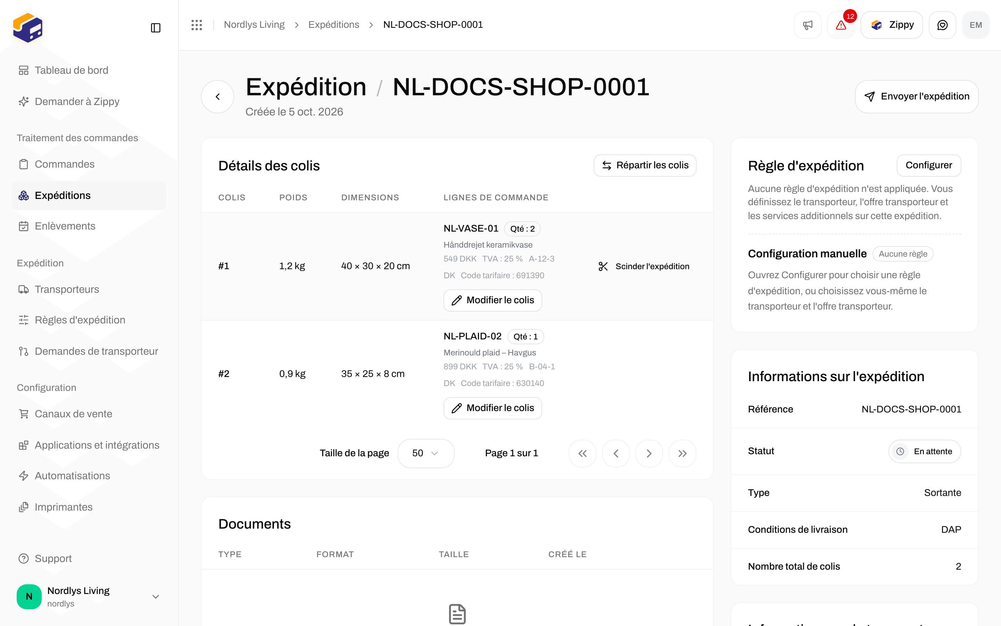1001x626 pixels.
Task: Click Scinder l'expédition for colis #1
Action: click(644, 266)
